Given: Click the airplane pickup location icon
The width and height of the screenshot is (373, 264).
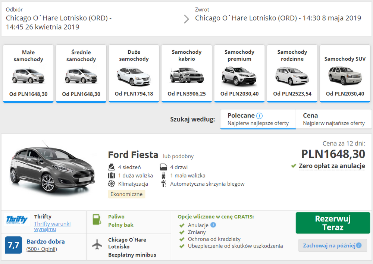Looking at the screenshot, I should (x=97, y=245).
